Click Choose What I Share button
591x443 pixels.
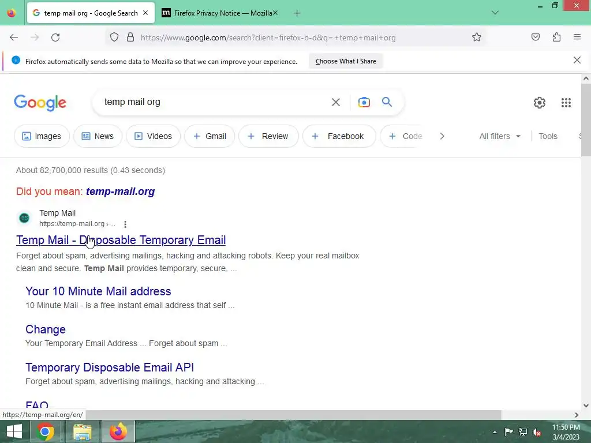pos(346,61)
